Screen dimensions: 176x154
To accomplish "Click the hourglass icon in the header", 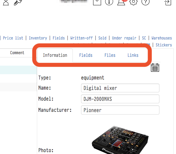I will tap(6, 2).
